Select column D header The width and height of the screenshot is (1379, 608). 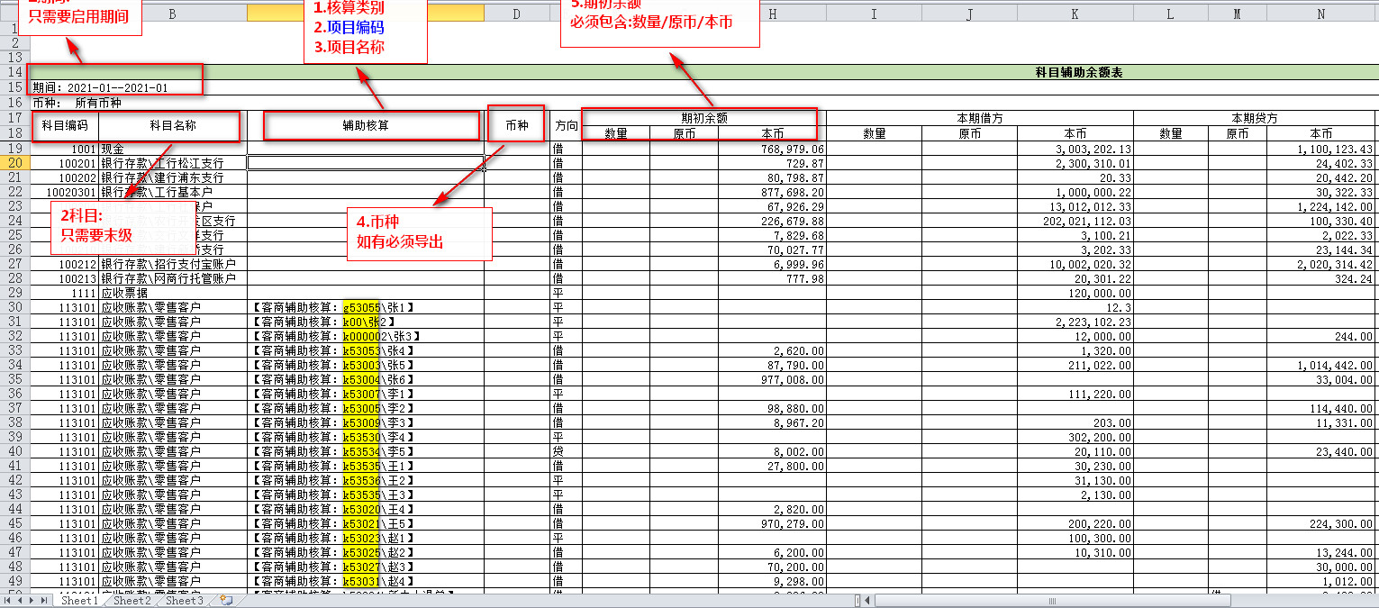click(516, 14)
